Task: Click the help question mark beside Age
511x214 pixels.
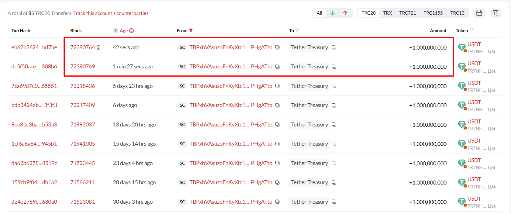Action: pyautogui.click(x=116, y=31)
